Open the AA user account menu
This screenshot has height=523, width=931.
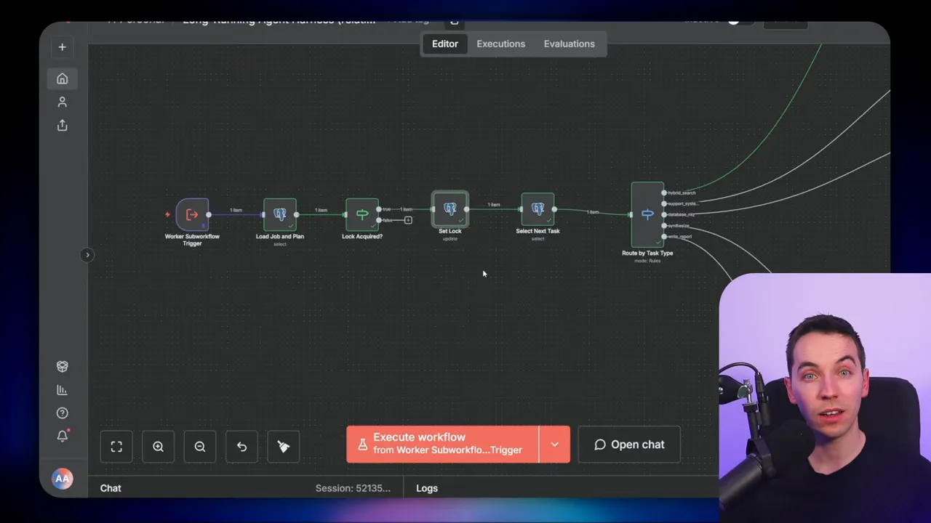pos(62,478)
